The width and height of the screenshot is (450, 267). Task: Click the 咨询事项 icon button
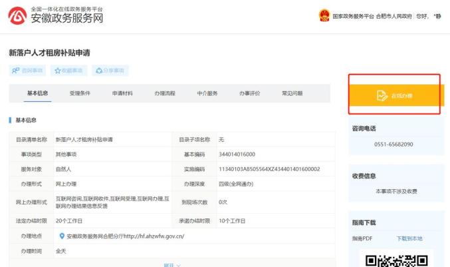(15, 70)
